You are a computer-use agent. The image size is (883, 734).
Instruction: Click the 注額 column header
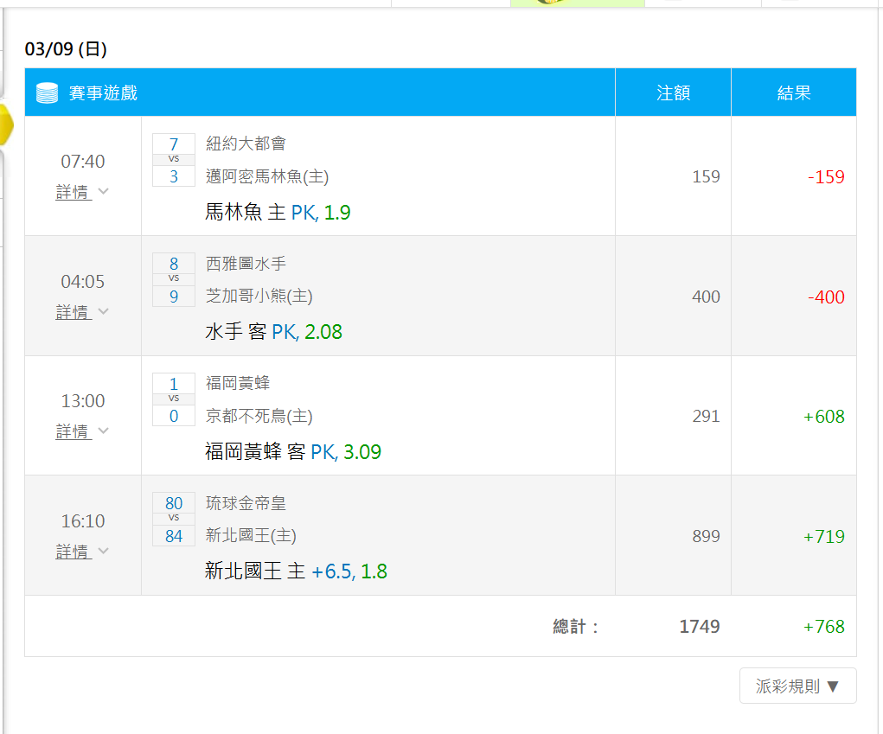tap(673, 93)
